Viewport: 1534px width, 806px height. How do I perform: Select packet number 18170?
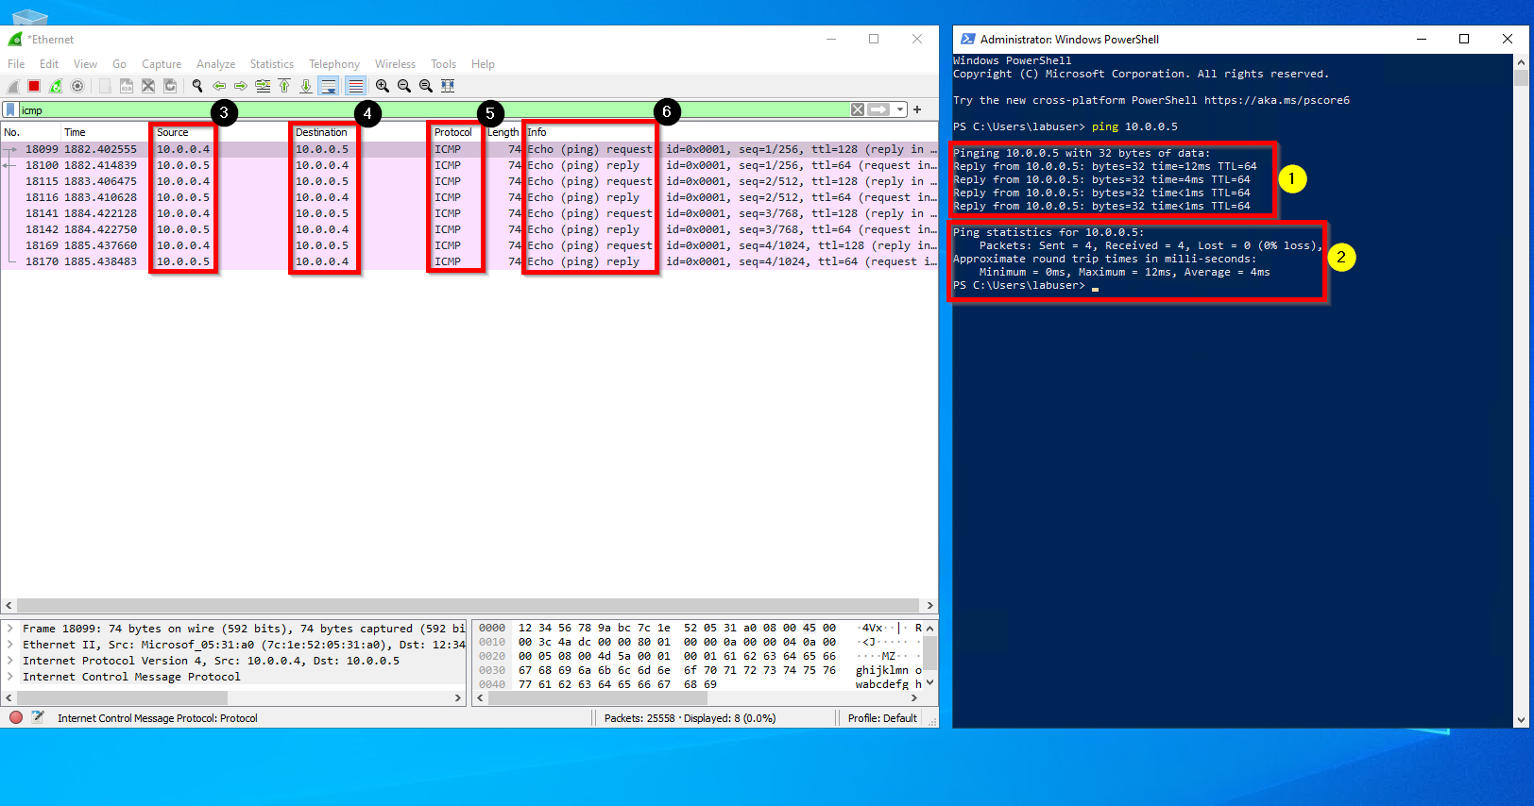469,261
